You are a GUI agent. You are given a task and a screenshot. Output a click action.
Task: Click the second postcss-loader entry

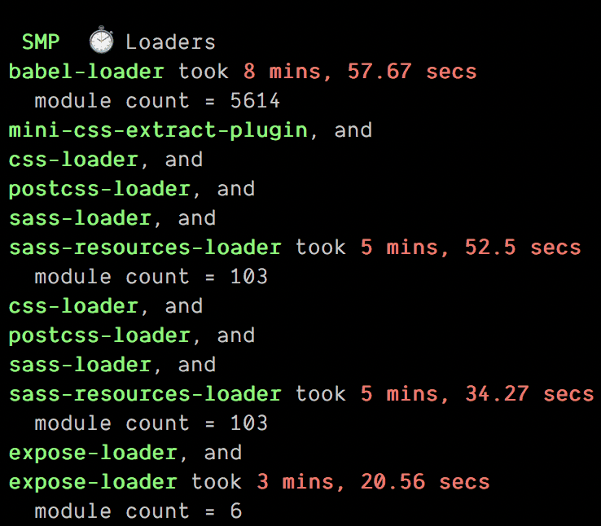click(99, 335)
